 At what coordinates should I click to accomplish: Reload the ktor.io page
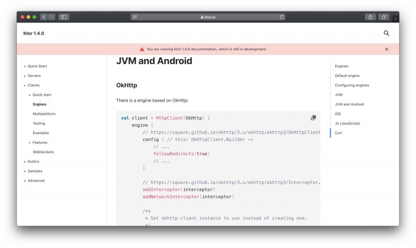pyautogui.click(x=282, y=17)
